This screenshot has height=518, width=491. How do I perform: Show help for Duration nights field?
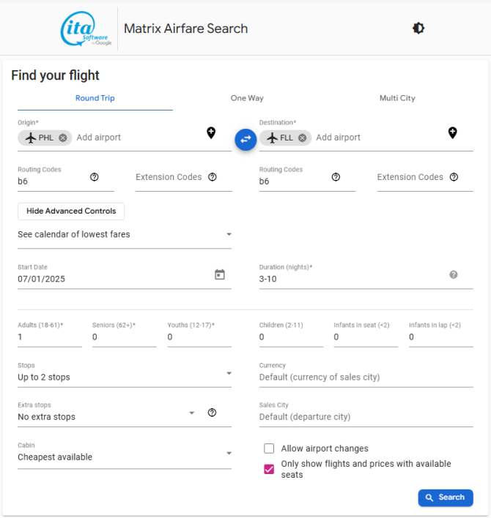(x=454, y=274)
